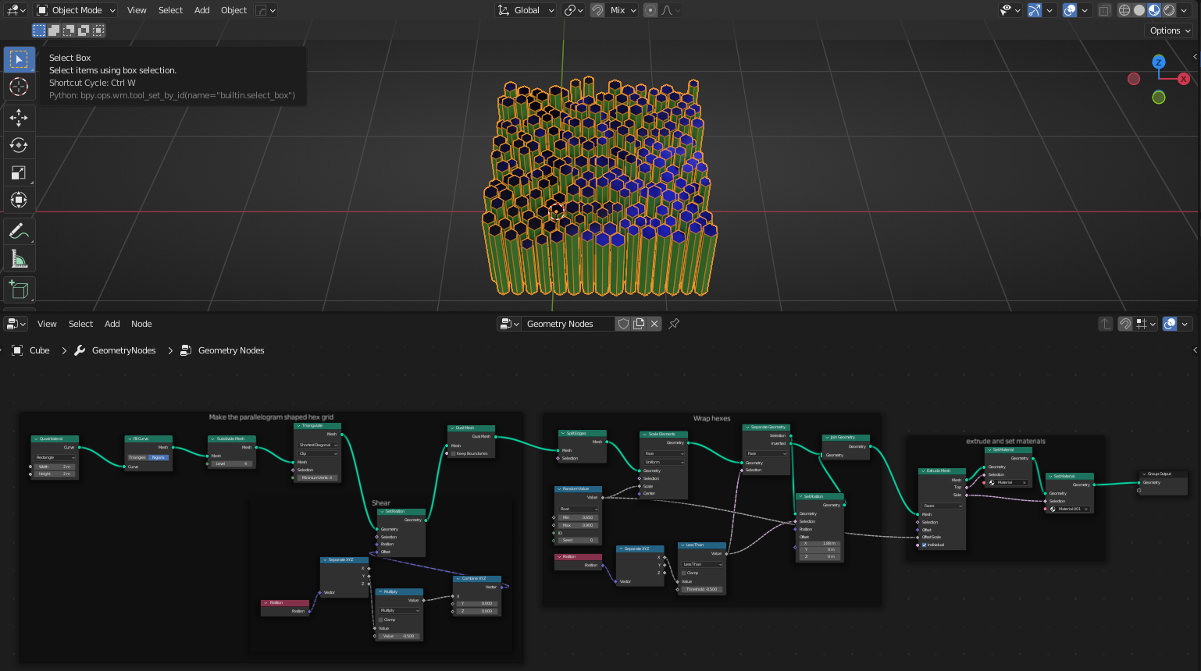This screenshot has width=1201, height=671.
Task: Open the Float dropdown in Random Value node
Action: [578, 509]
